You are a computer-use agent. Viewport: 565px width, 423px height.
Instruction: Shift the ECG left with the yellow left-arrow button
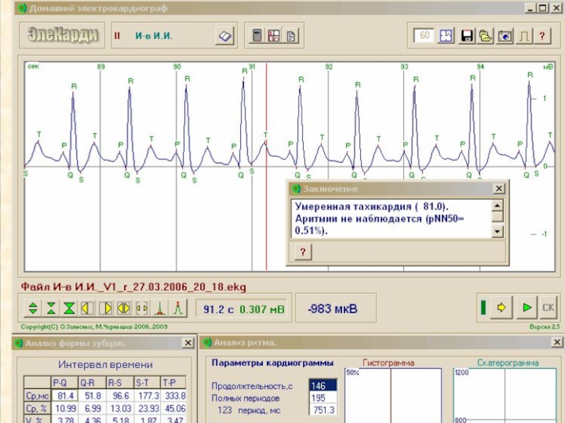(x=87, y=308)
